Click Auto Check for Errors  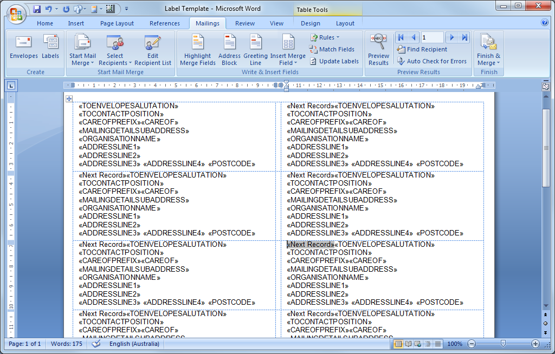tap(432, 61)
